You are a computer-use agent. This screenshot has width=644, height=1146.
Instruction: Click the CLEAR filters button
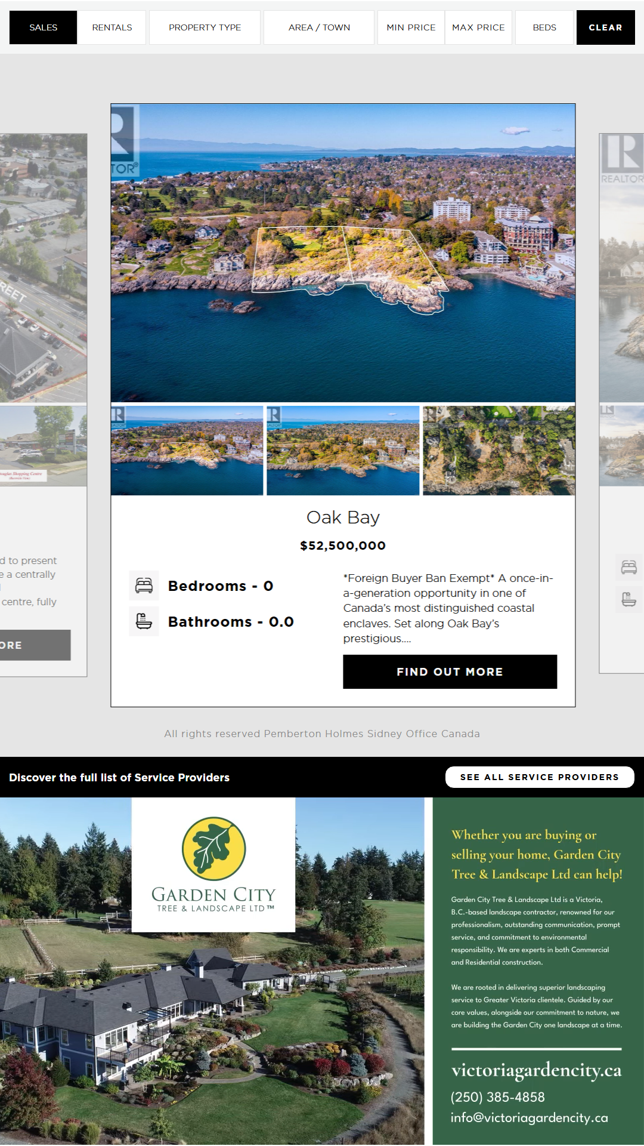[x=605, y=27]
